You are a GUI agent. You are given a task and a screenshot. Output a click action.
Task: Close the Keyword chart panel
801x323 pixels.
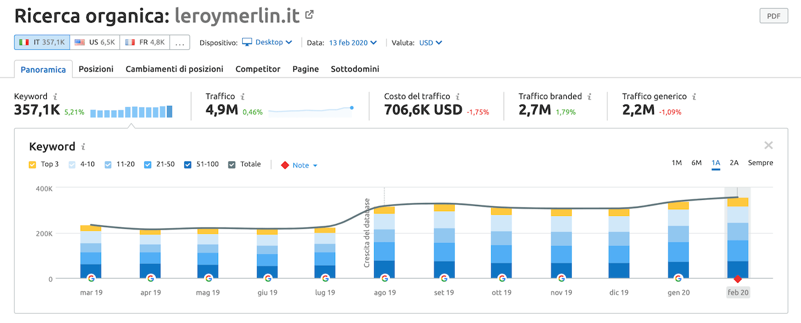click(768, 145)
